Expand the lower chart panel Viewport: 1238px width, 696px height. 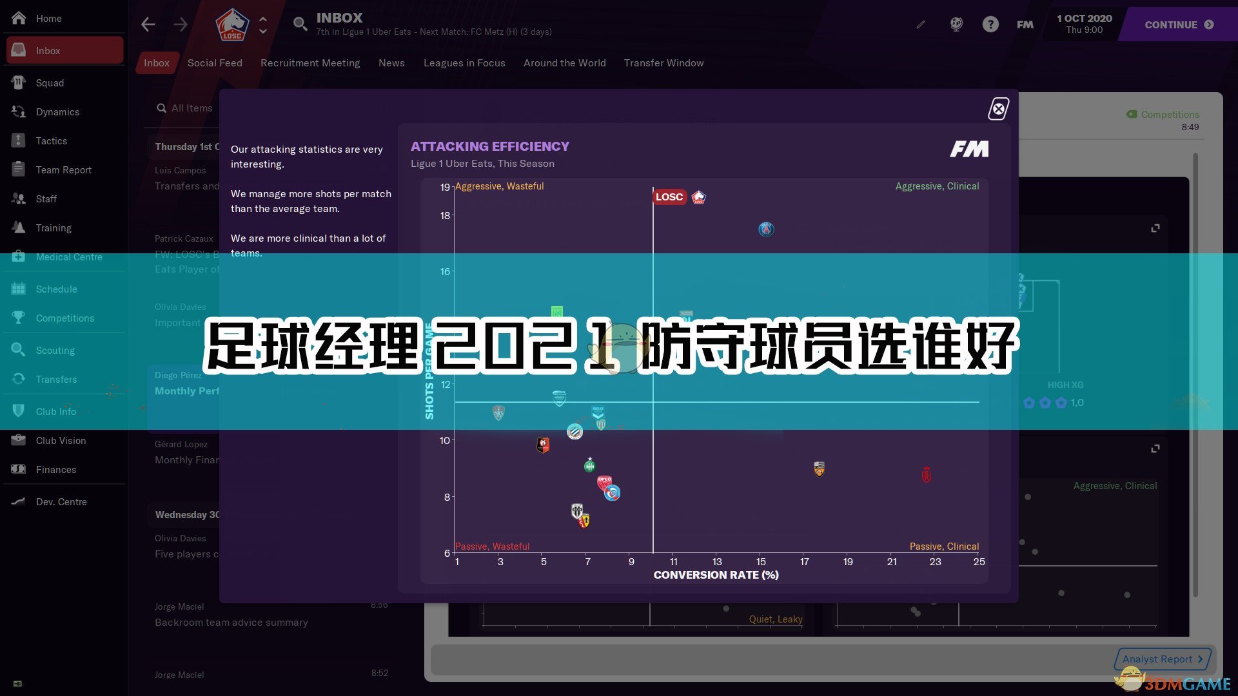click(x=1155, y=448)
